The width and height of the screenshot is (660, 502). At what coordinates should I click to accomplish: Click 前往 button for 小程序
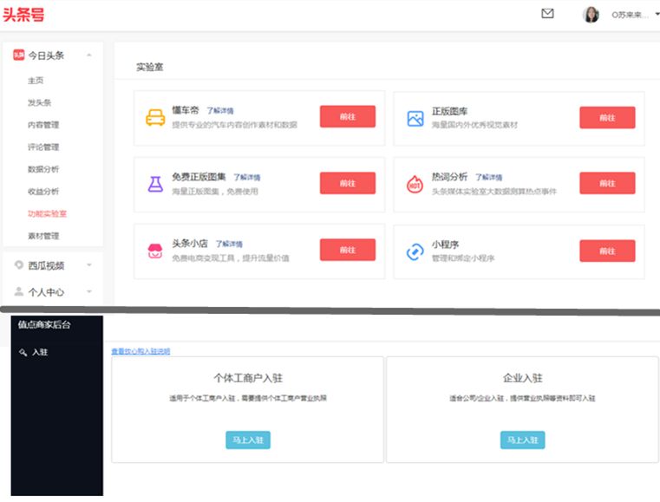pos(607,251)
